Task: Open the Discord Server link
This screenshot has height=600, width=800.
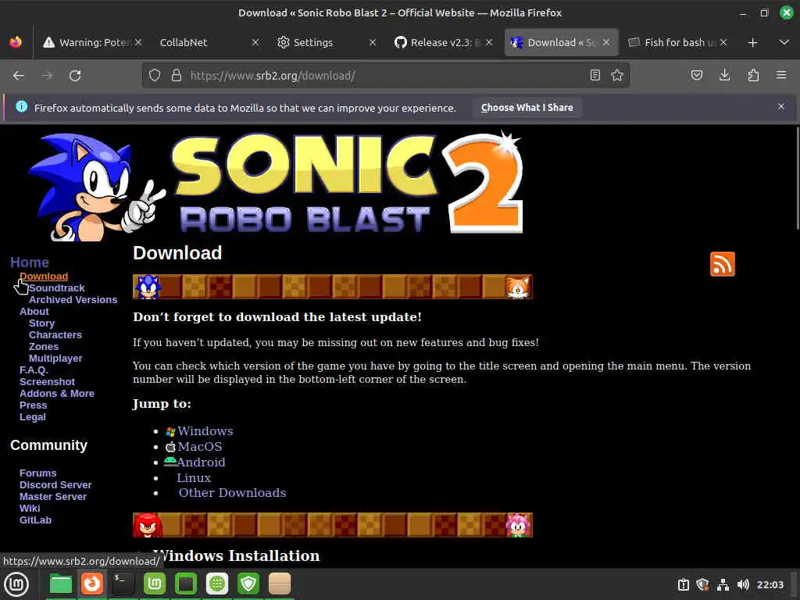Action: (55, 484)
